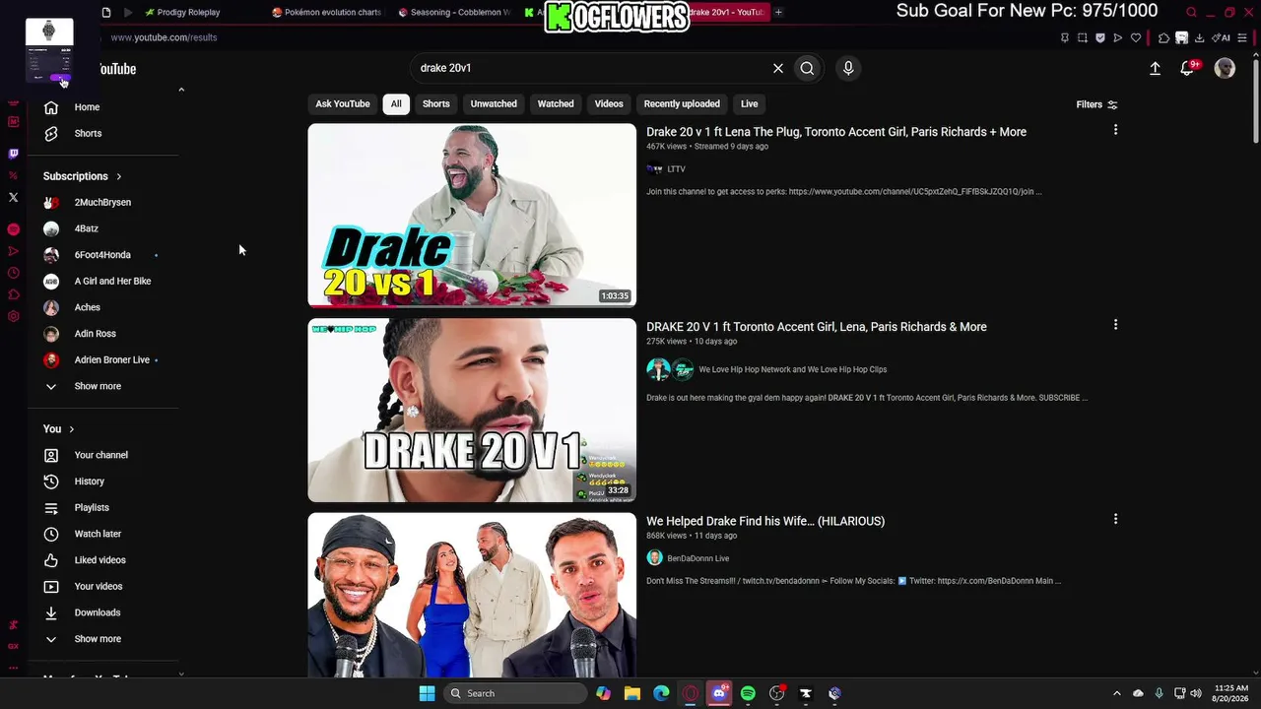Select the Watched filter chip
The height and width of the screenshot is (709, 1261).
[556, 104]
